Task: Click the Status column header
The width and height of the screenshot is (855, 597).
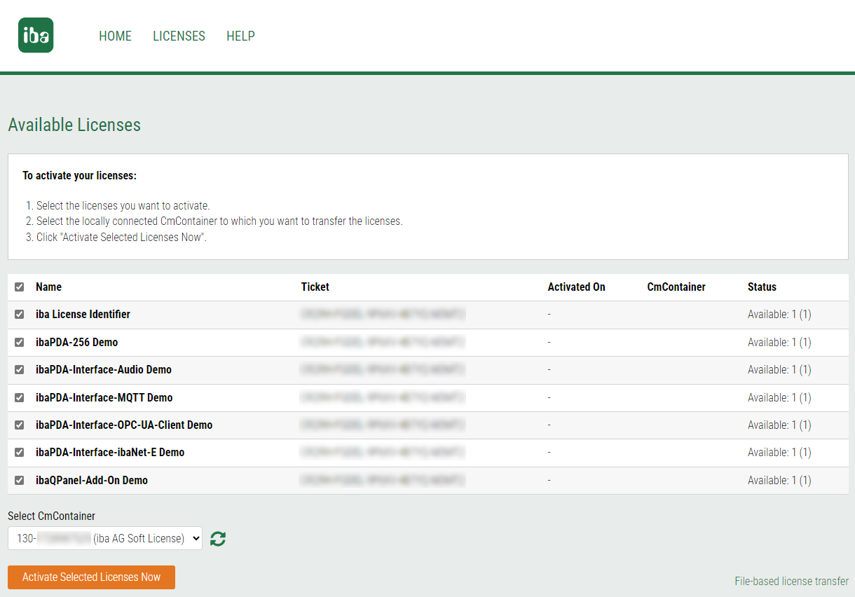Action: coord(762,287)
